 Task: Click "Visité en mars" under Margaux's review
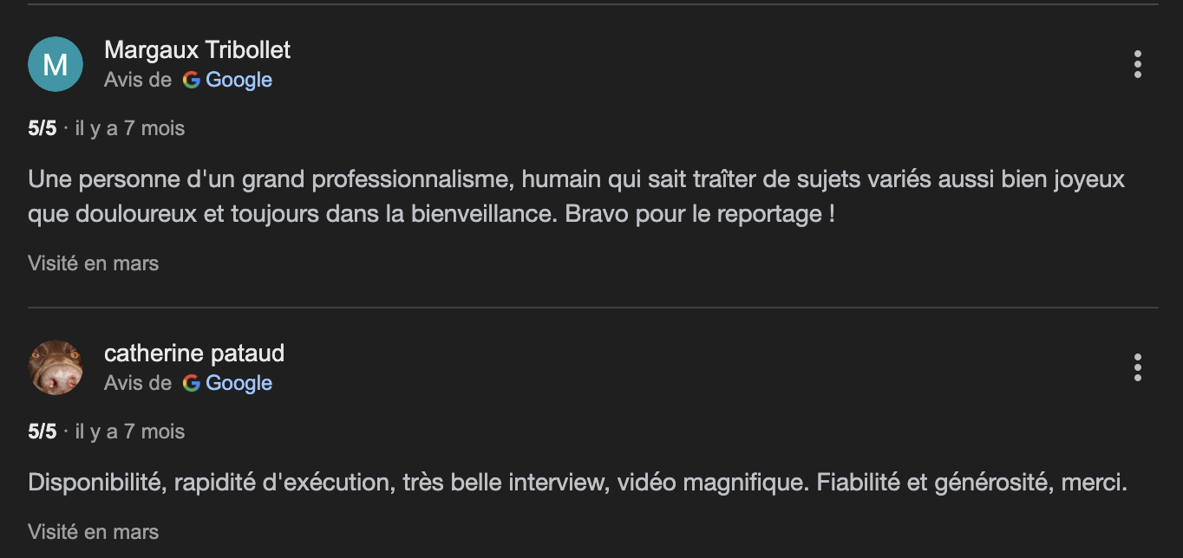point(94,263)
